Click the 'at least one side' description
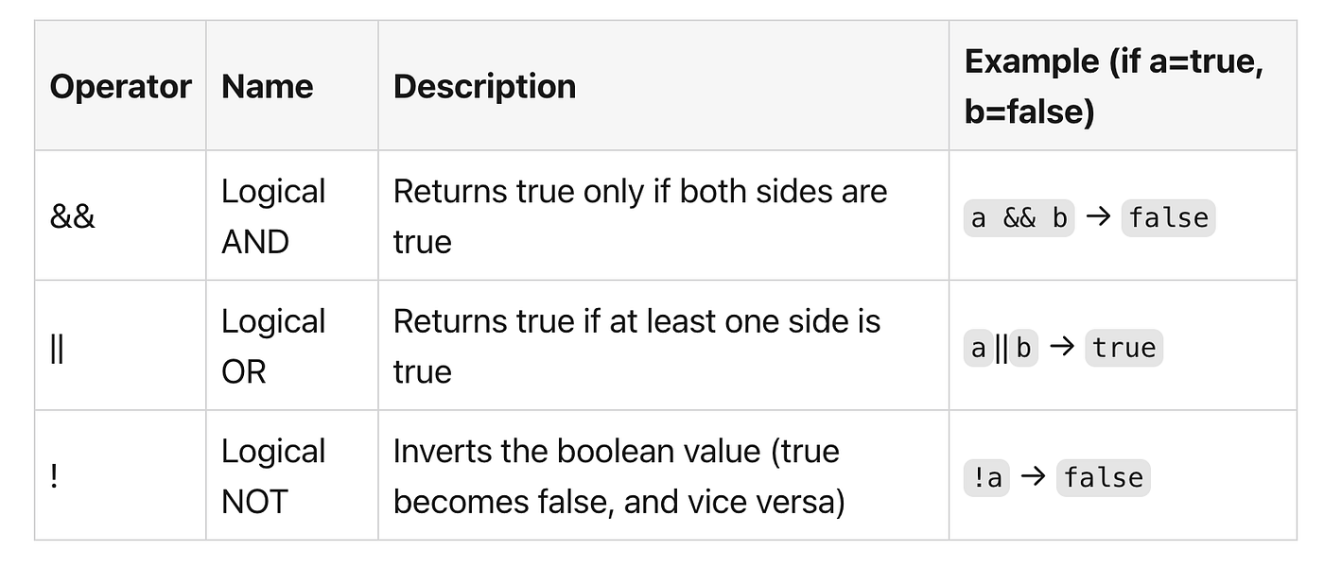 tap(636, 347)
